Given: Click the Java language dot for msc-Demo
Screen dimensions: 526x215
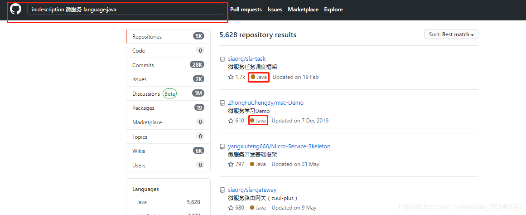Looking at the screenshot, I should click(252, 121).
